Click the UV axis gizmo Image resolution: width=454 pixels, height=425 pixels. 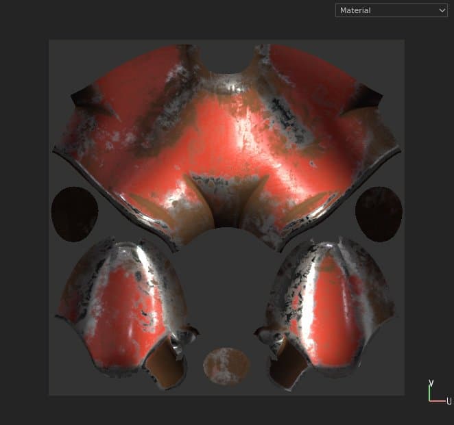[x=440, y=392]
